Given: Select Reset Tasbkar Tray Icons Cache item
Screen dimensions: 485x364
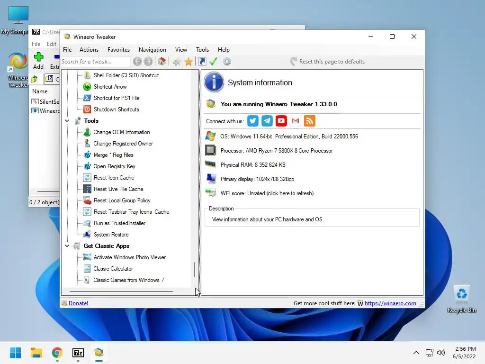Looking at the screenshot, I should (x=131, y=212).
